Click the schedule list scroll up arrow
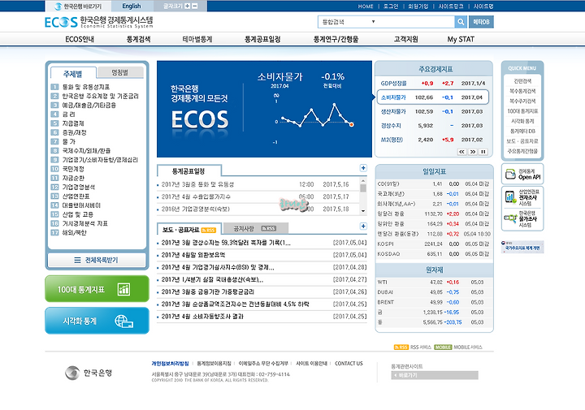 [363, 181]
